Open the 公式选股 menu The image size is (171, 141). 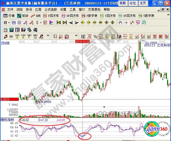point(51,9)
